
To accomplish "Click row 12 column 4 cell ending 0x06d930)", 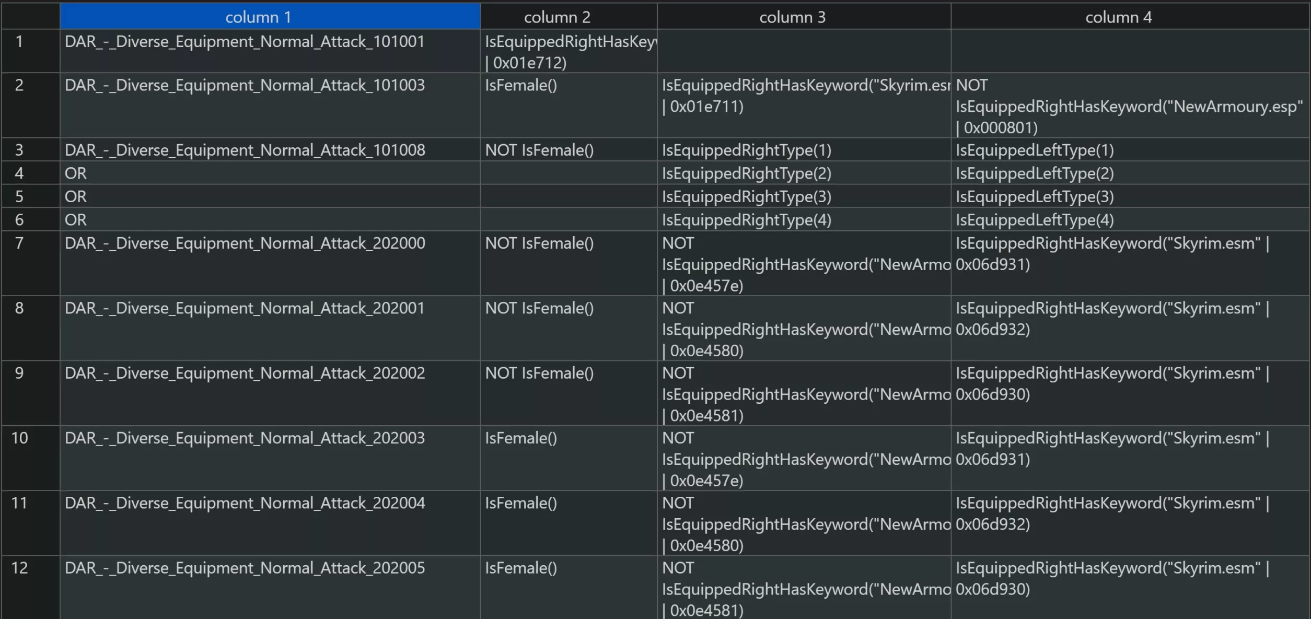I will point(1130,588).
